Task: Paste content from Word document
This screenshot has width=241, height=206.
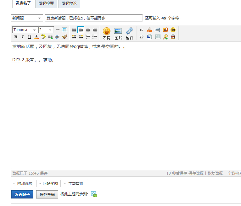Action: pos(149,37)
